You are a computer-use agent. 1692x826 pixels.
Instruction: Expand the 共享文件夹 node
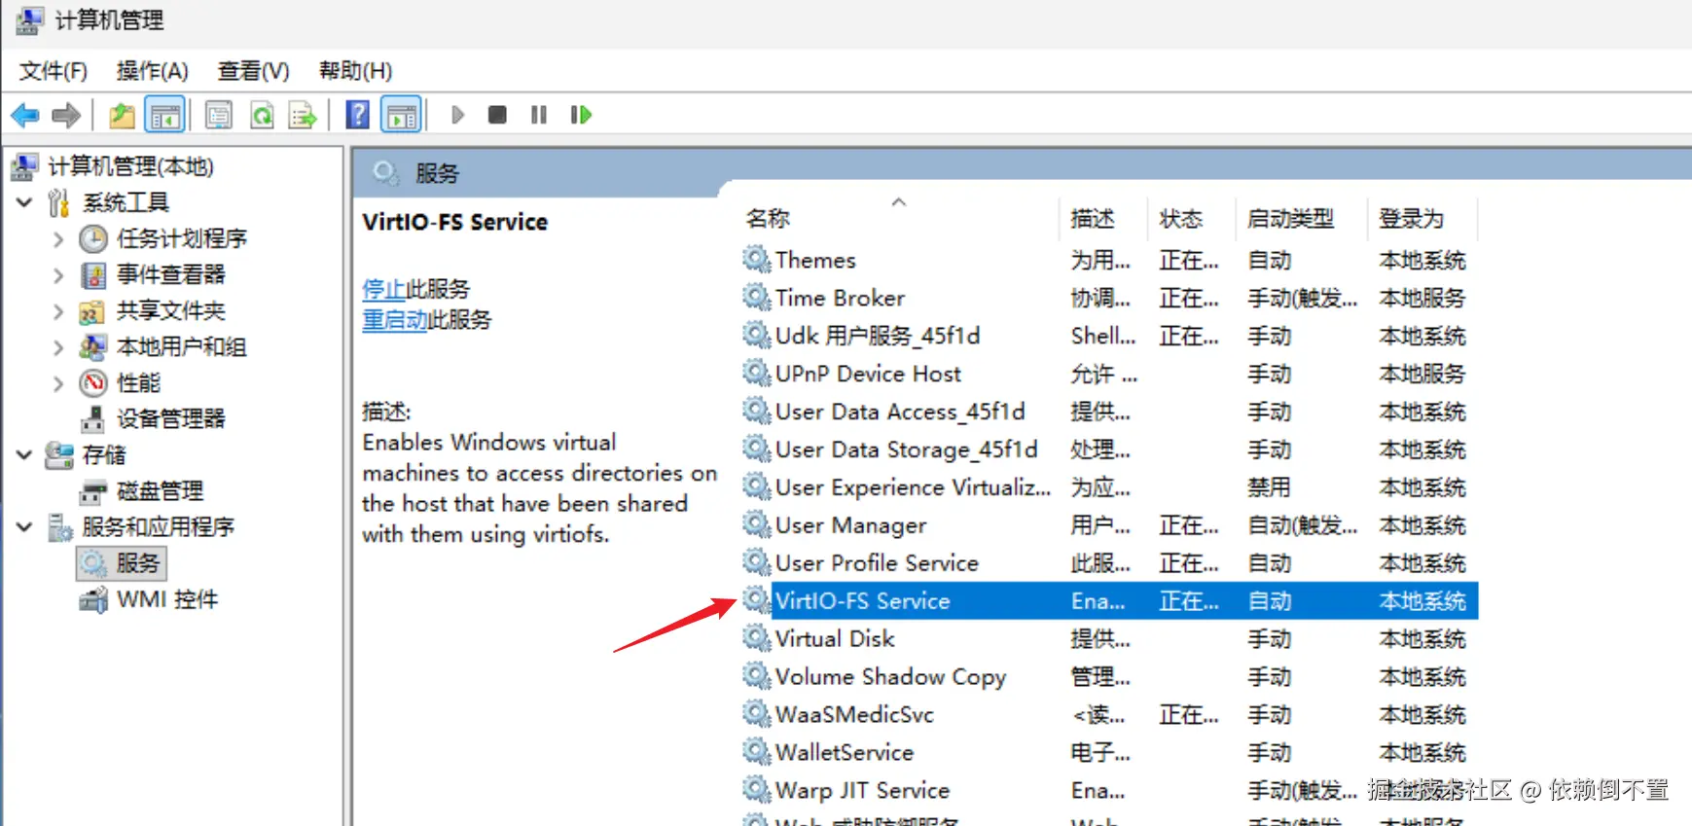point(58,311)
